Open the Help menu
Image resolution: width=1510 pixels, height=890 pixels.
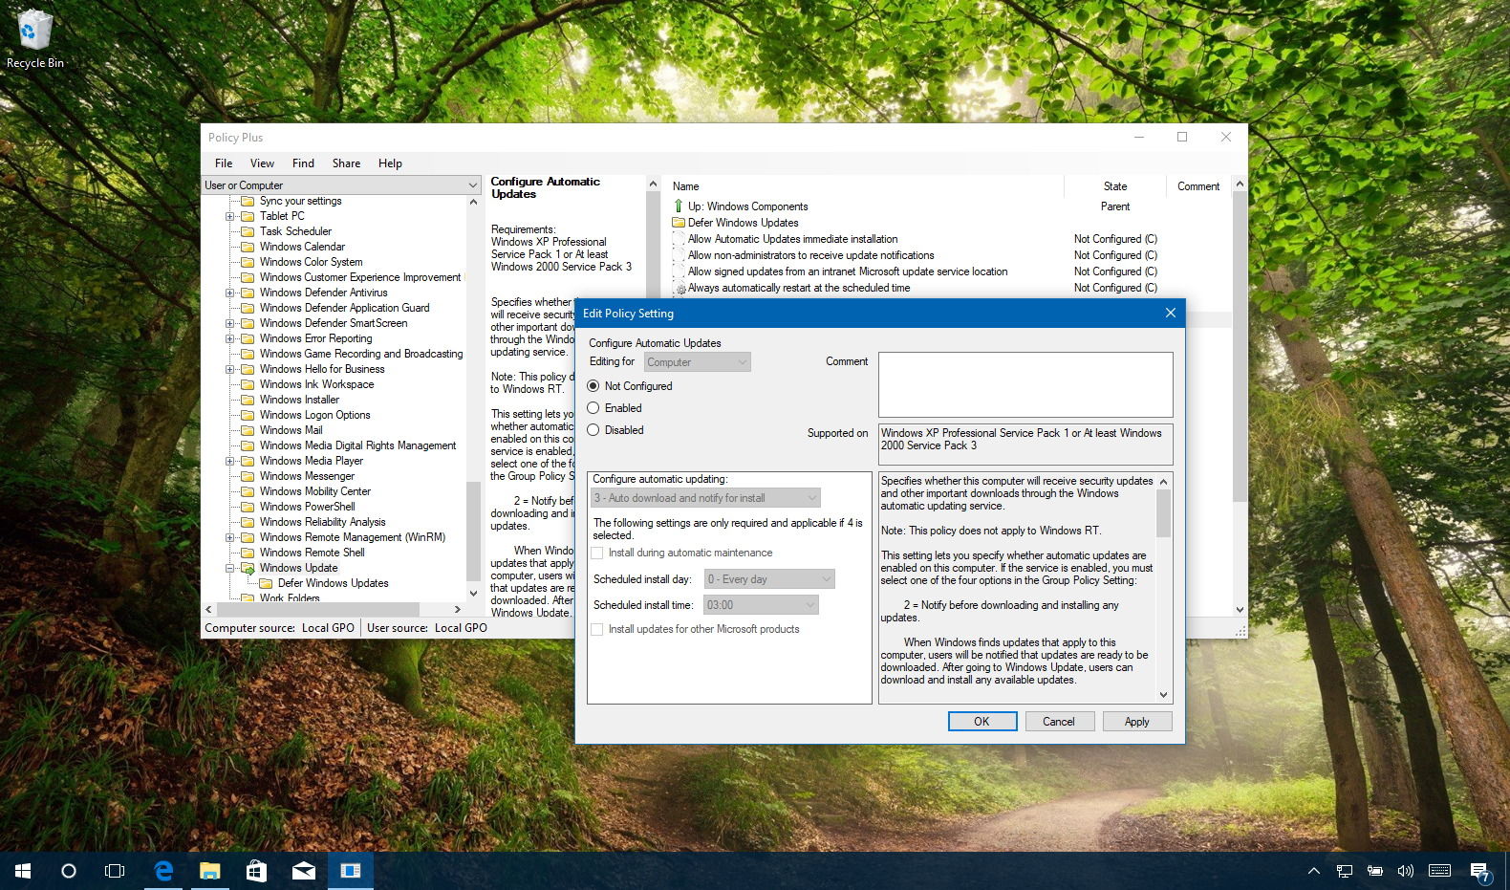pyautogui.click(x=390, y=163)
